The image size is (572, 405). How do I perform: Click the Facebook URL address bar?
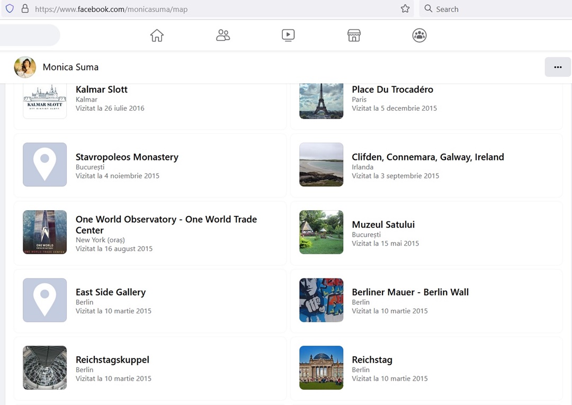(212, 9)
